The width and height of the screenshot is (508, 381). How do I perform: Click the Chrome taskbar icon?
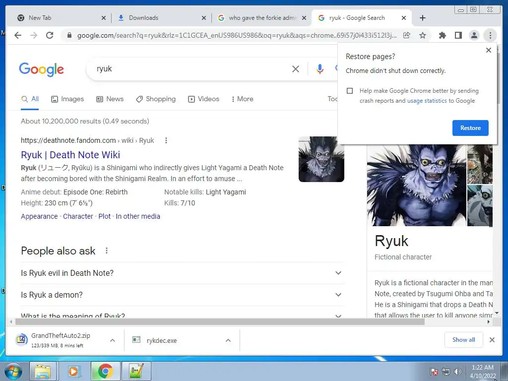(105, 372)
